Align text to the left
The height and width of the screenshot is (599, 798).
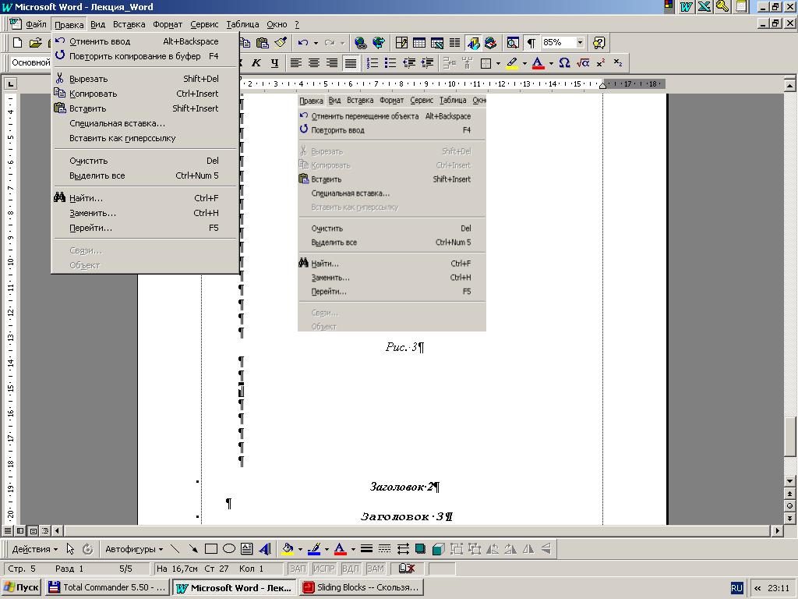pyautogui.click(x=295, y=62)
